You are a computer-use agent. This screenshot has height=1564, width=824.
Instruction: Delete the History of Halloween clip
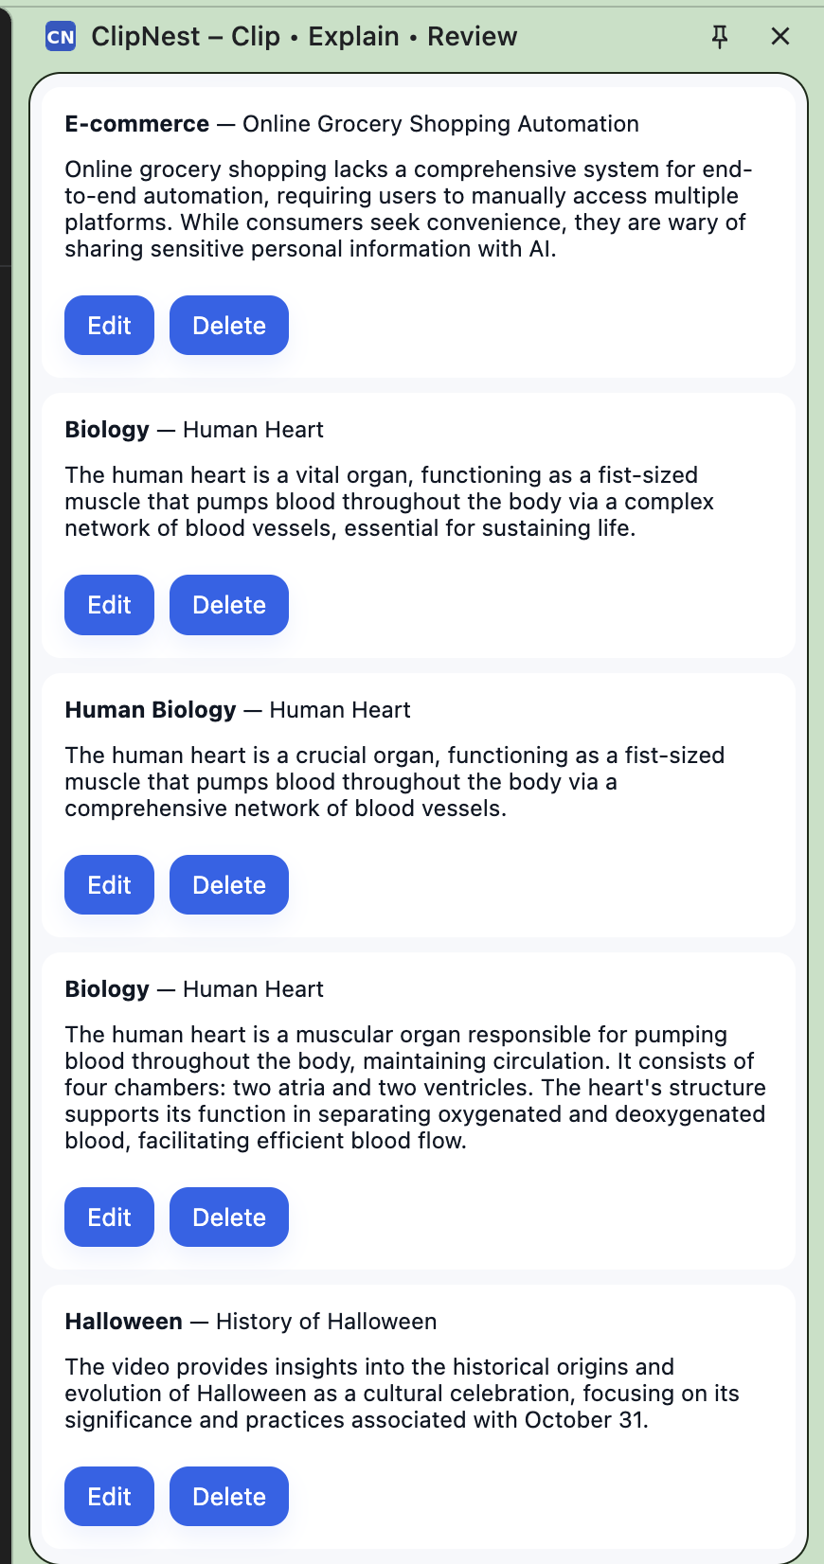point(229,1497)
